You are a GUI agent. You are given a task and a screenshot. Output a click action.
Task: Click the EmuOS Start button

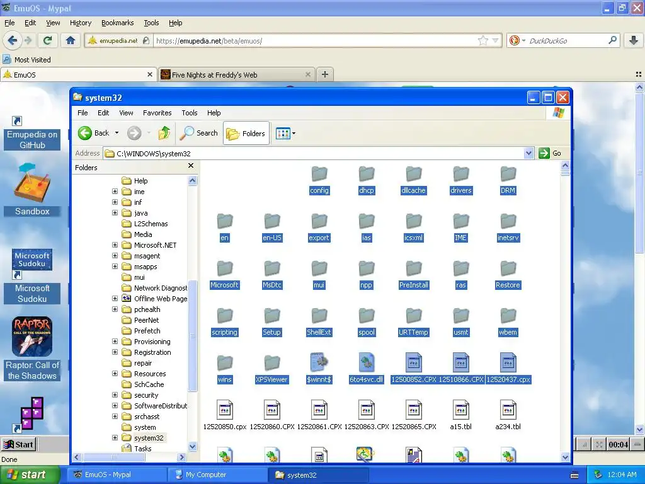tap(18, 444)
